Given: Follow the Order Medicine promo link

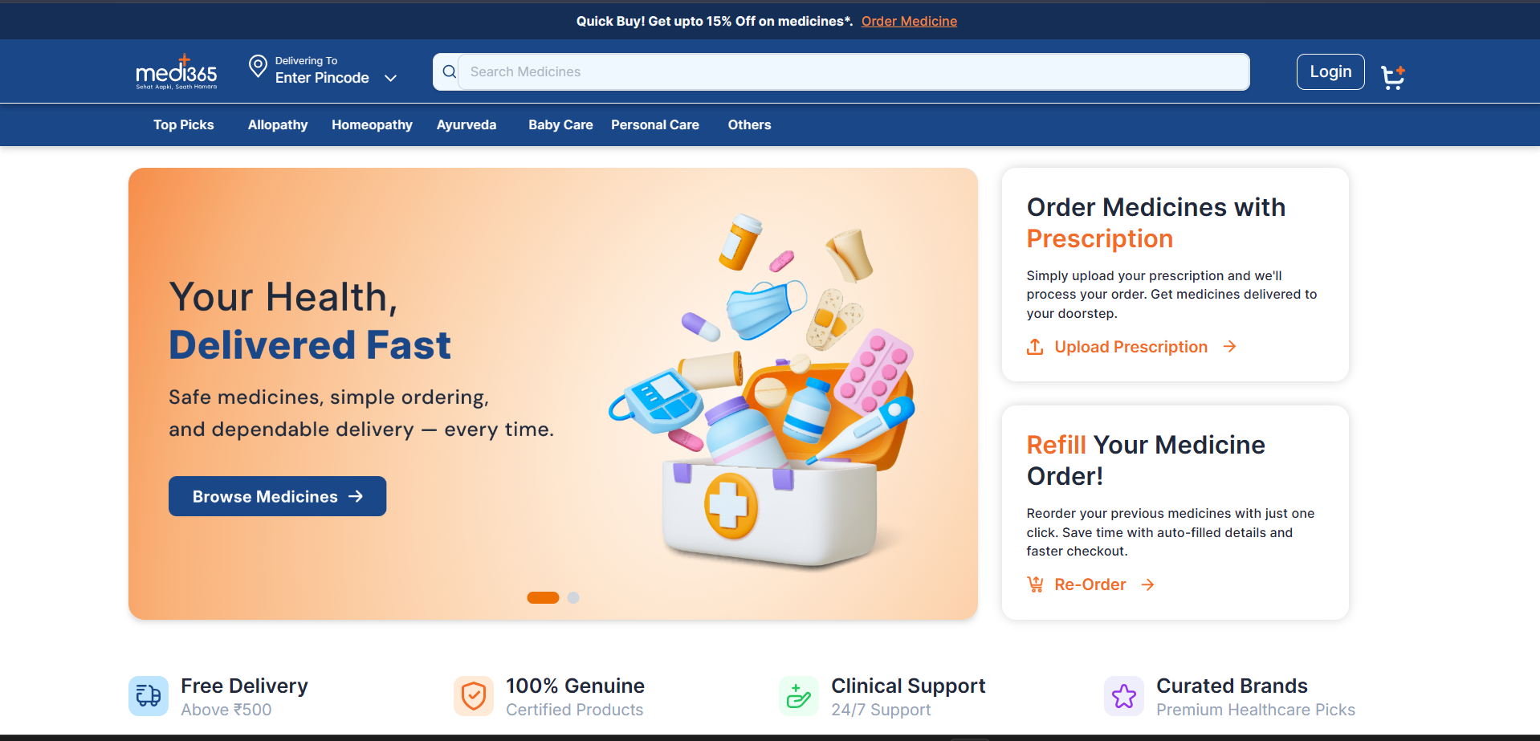Looking at the screenshot, I should pos(909,21).
